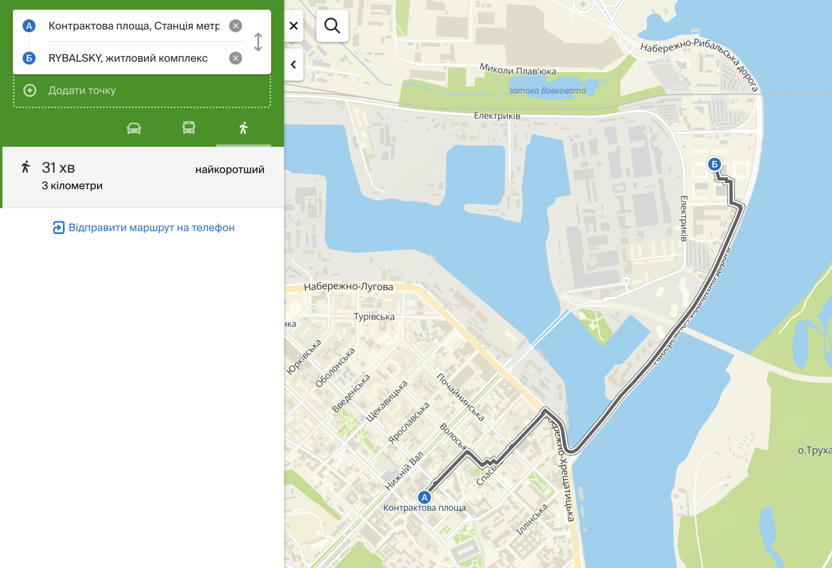Swap start and destination points
Viewport: 832px width, 568px height.
pos(258,42)
